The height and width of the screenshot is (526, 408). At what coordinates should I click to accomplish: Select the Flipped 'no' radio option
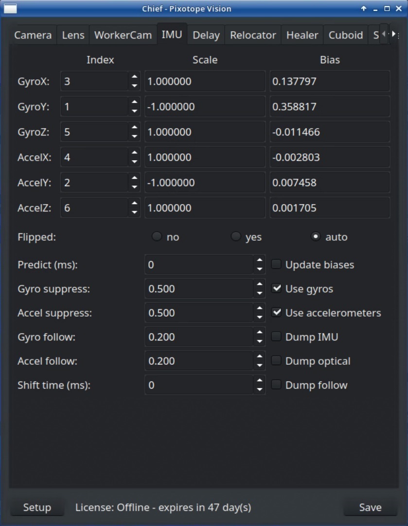(x=157, y=237)
